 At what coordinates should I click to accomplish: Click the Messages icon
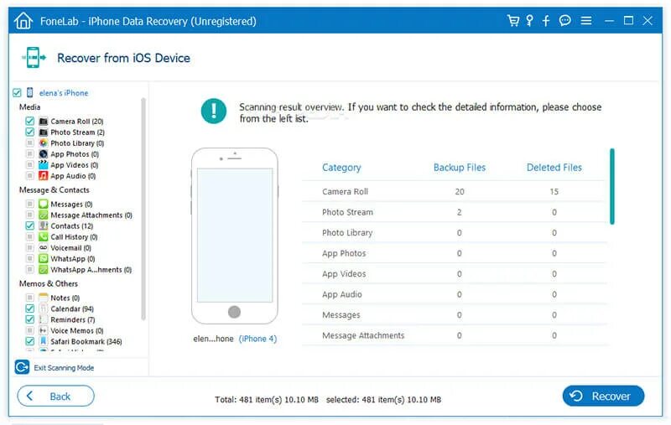[x=44, y=204]
